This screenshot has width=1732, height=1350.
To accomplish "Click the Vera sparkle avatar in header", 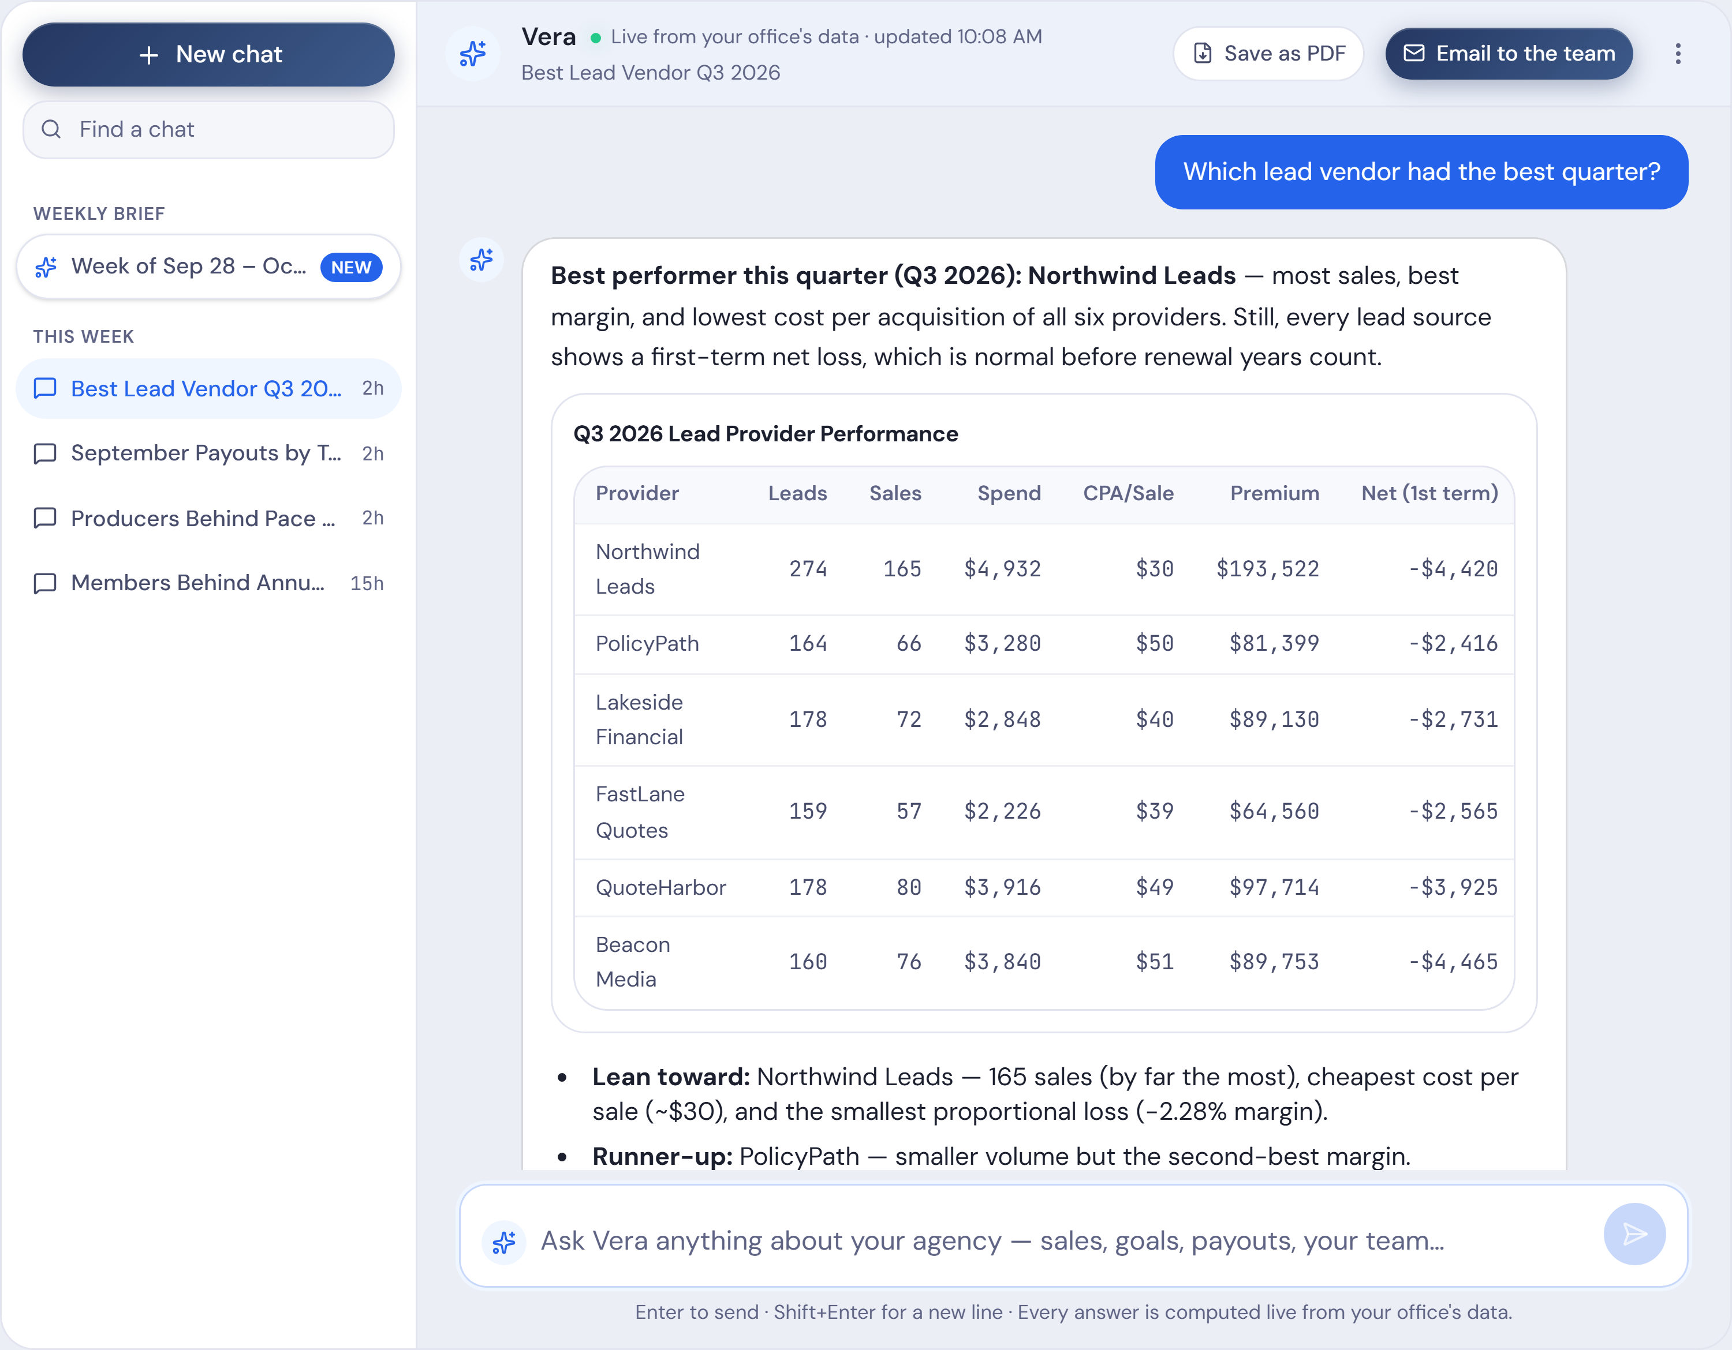I will (x=473, y=54).
